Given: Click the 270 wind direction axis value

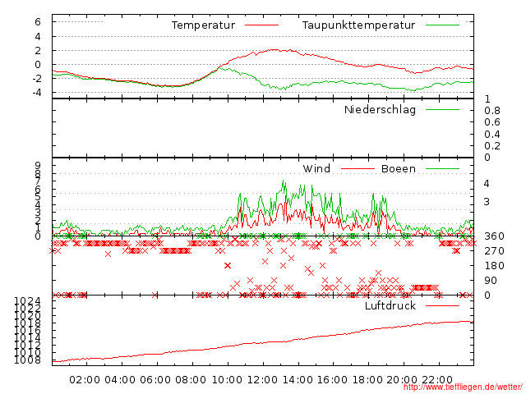Looking at the screenshot, I should [494, 251].
